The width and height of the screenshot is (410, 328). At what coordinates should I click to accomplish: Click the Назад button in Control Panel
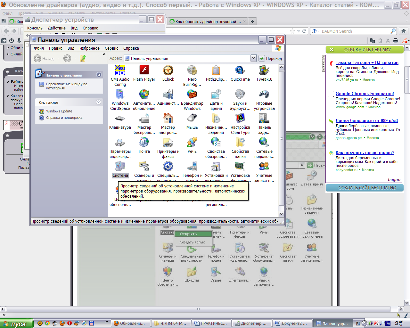(45, 58)
